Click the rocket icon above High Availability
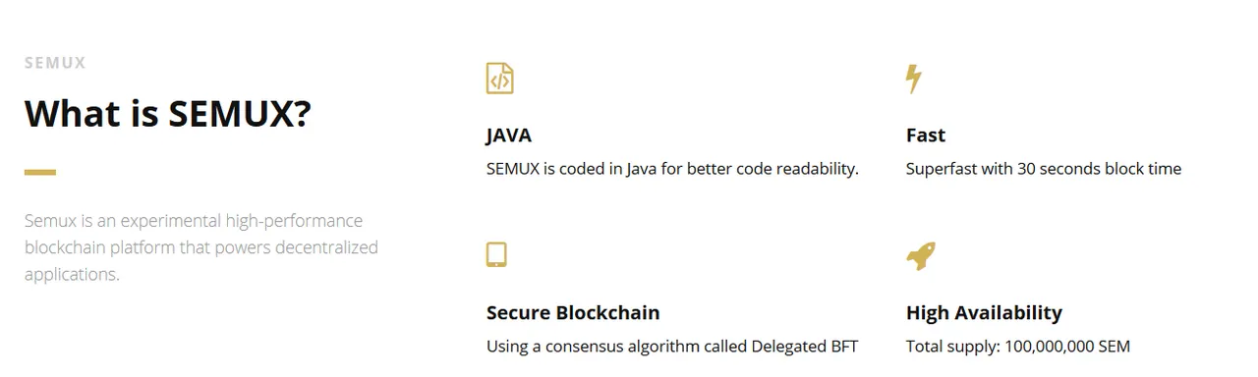The height and width of the screenshot is (377, 1258). tap(920, 256)
